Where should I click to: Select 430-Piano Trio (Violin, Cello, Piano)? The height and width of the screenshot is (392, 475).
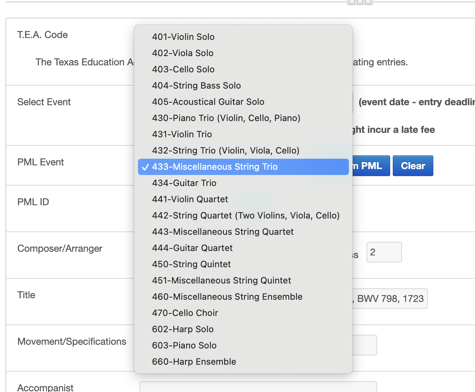[x=226, y=118]
